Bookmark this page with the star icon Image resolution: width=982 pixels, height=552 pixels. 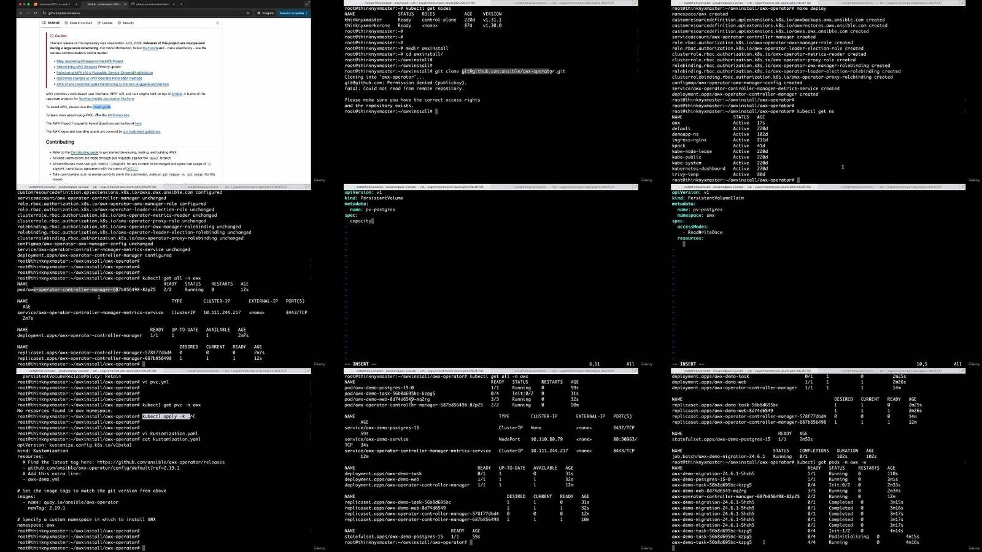click(248, 13)
